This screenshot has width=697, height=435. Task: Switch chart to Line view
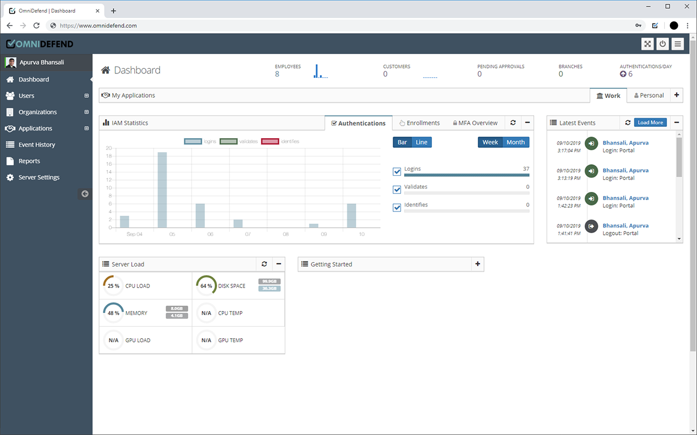click(x=421, y=142)
